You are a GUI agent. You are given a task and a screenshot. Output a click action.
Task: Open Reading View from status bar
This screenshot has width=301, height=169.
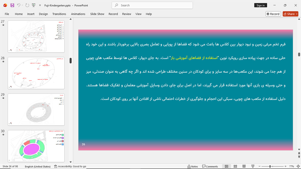(x=244, y=166)
